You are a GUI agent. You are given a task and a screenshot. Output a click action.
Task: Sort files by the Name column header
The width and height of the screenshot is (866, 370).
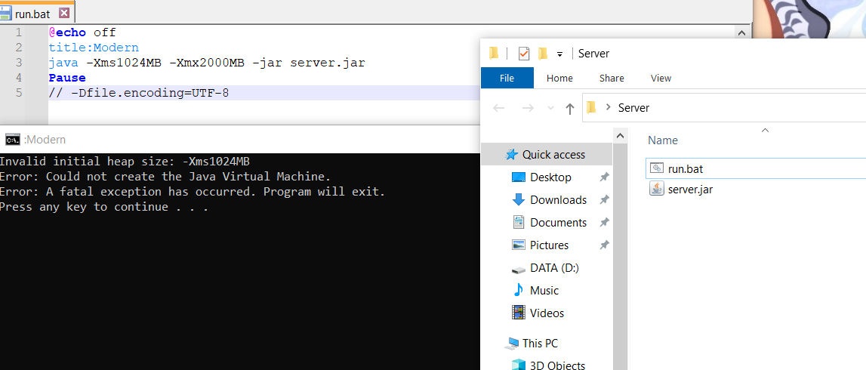pos(663,140)
